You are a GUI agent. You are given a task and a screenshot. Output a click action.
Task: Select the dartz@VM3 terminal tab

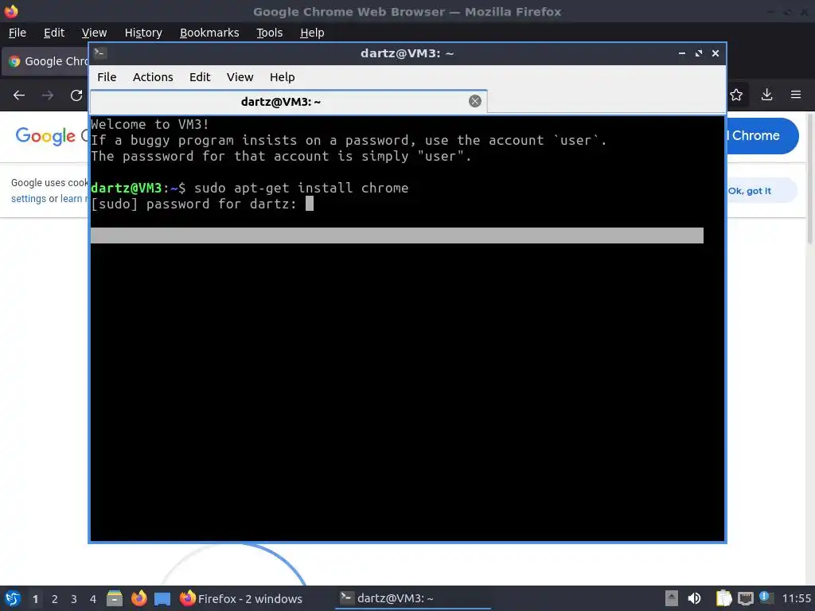tap(288, 102)
